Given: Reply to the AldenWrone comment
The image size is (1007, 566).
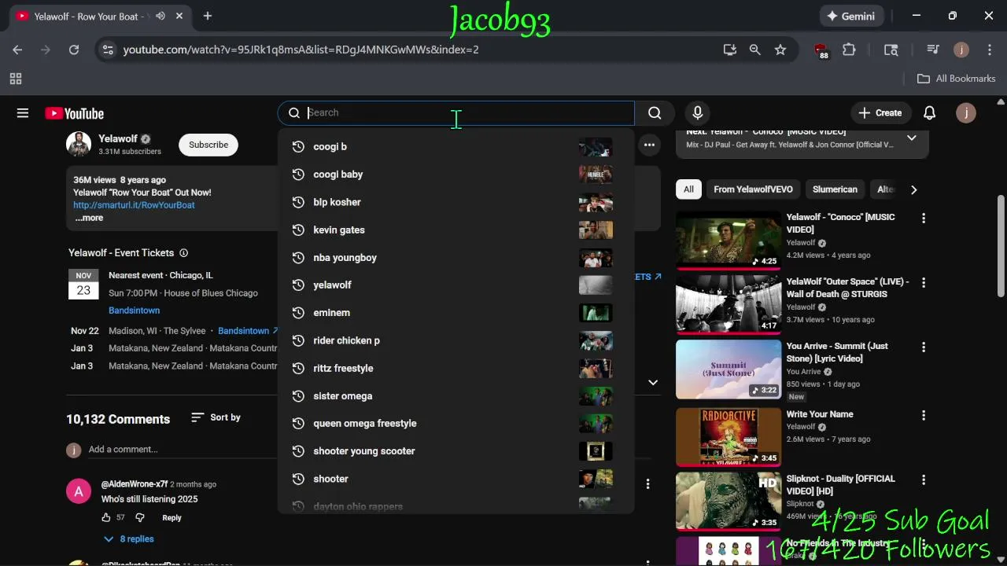Looking at the screenshot, I should (x=172, y=518).
